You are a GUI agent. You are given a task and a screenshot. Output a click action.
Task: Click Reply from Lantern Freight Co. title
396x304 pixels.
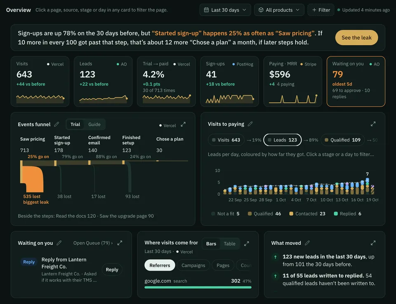64,263
